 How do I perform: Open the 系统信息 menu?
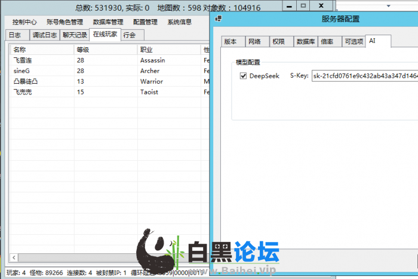pos(180,22)
